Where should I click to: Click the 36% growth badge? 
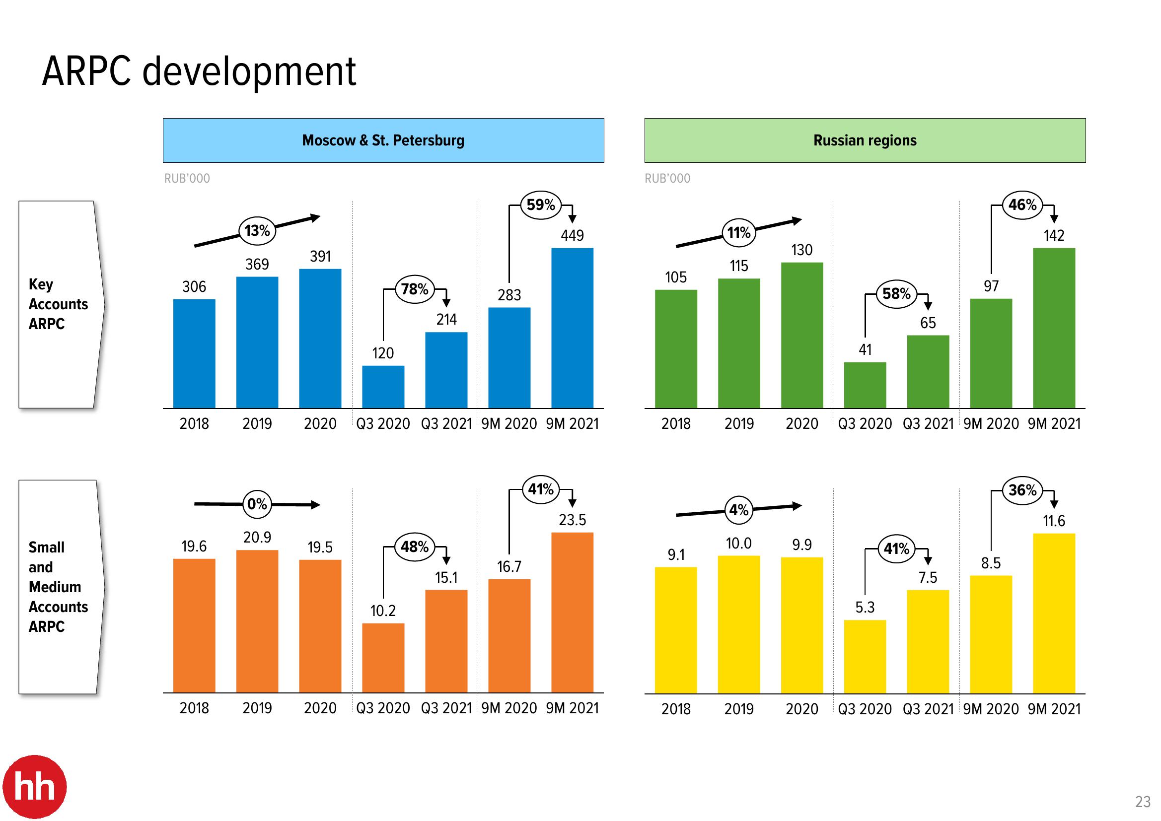coord(1022,490)
